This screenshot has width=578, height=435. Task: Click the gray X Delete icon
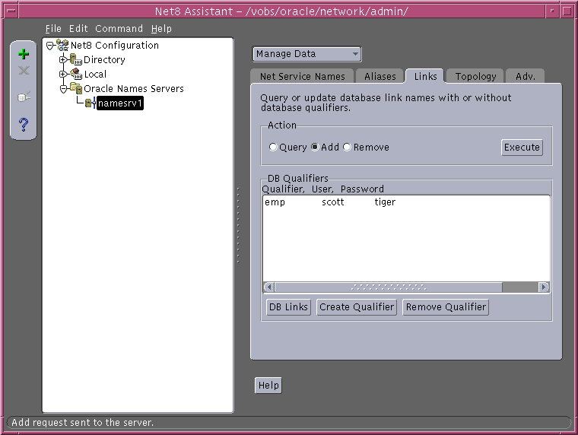pyautogui.click(x=24, y=71)
